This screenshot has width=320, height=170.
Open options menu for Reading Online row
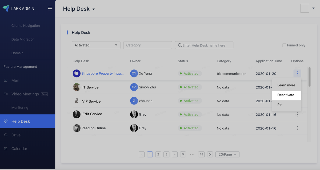point(297,128)
